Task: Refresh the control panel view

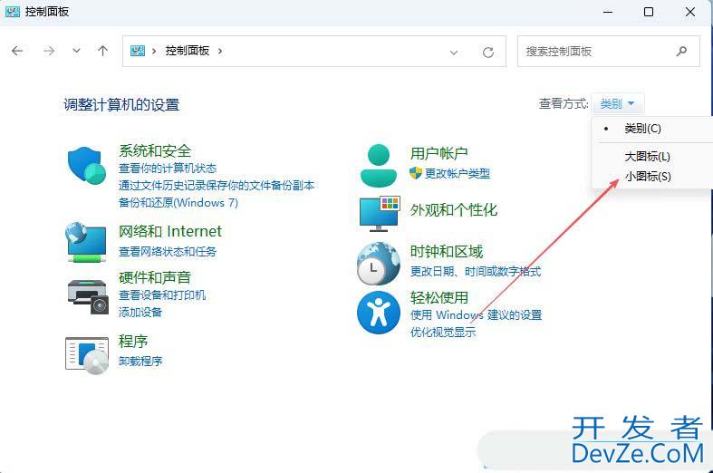Action: point(488,53)
